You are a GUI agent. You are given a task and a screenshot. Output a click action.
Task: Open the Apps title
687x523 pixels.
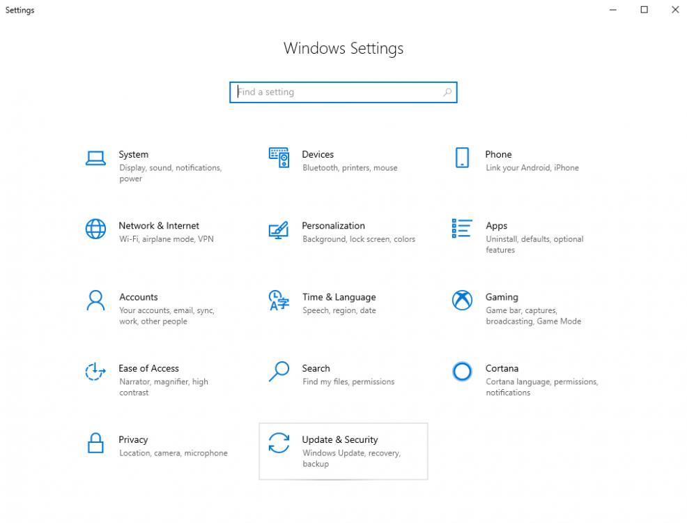click(496, 226)
